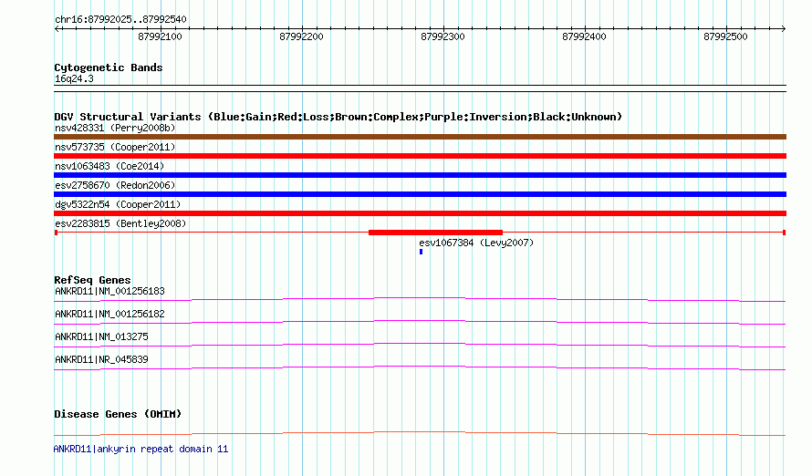The height and width of the screenshot is (476, 812).
Task: Open transcript ANKRD11|NR_045839
Action: tap(101, 359)
